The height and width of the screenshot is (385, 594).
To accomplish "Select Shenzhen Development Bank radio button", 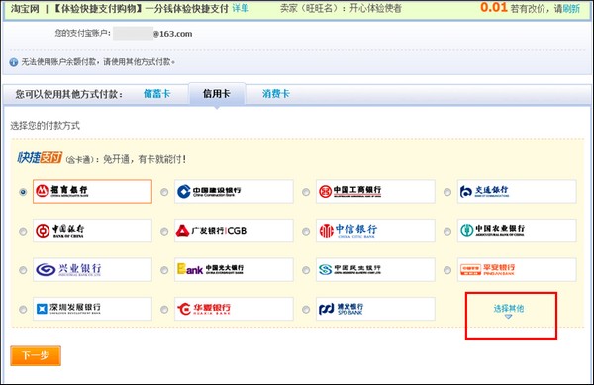I will (x=23, y=310).
